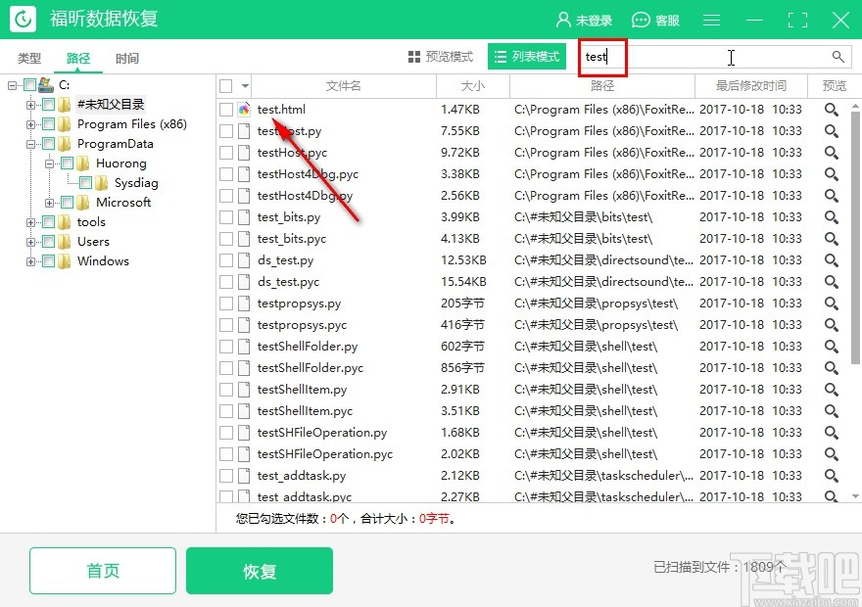This screenshot has height=607, width=862.
Task: Preview test.html with its magnifier icon
Action: [832, 110]
